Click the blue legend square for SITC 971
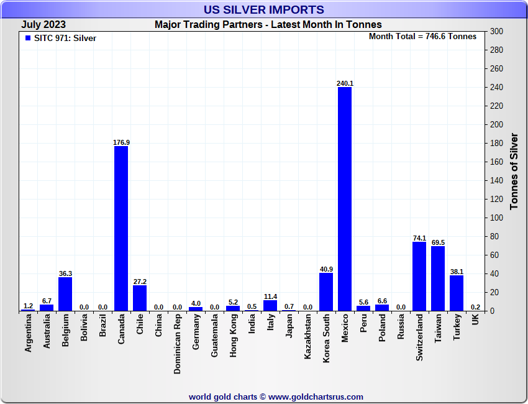 point(27,38)
